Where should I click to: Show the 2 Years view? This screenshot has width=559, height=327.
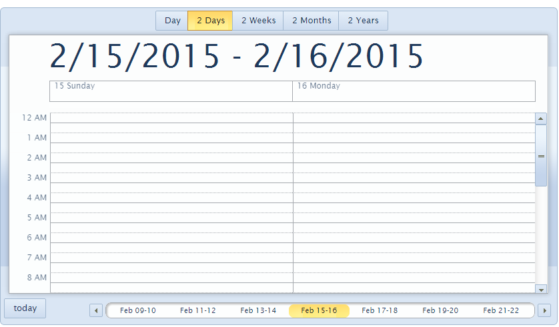tap(364, 21)
